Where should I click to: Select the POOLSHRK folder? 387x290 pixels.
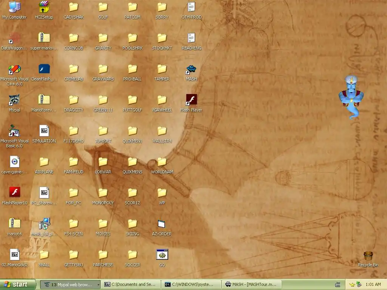click(x=132, y=38)
